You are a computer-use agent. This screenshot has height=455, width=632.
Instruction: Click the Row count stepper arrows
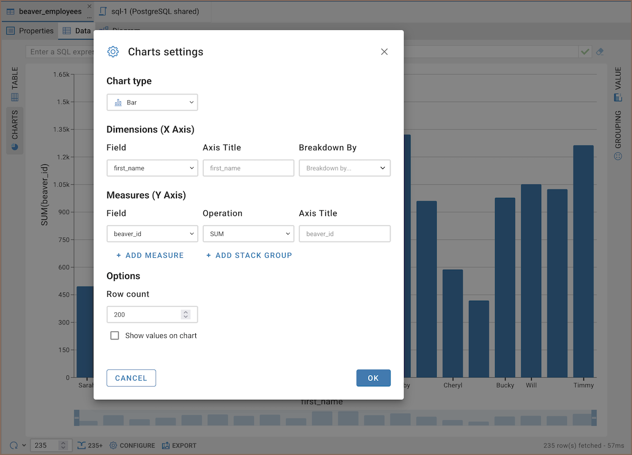(185, 314)
